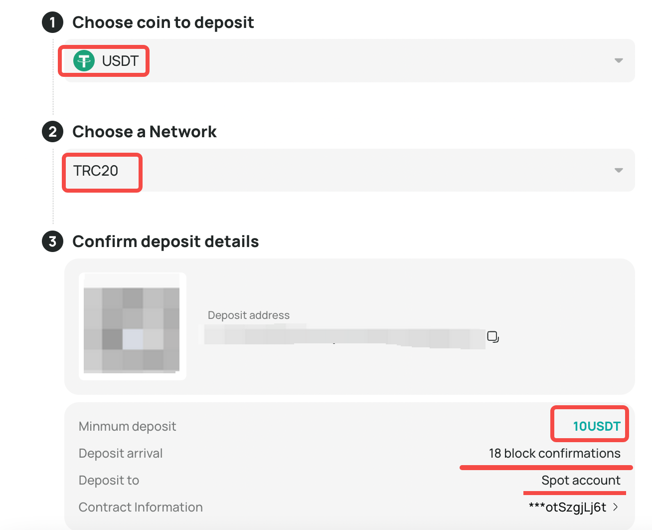Click the step 2 number badge

(x=52, y=132)
